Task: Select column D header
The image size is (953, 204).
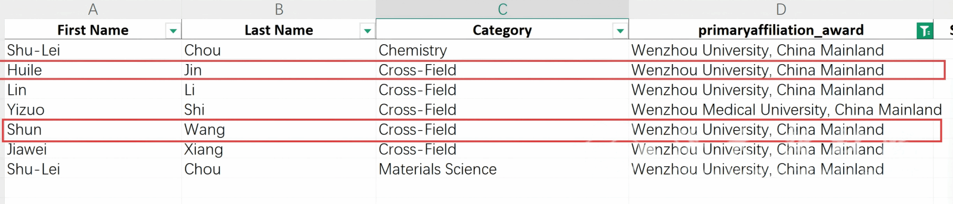Action: [781, 9]
